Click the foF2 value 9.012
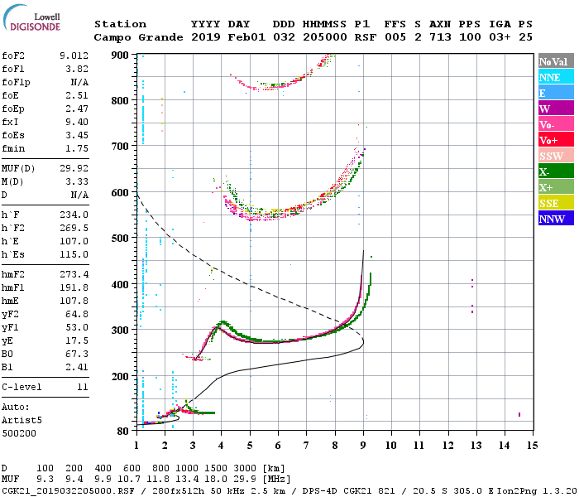 (x=74, y=55)
